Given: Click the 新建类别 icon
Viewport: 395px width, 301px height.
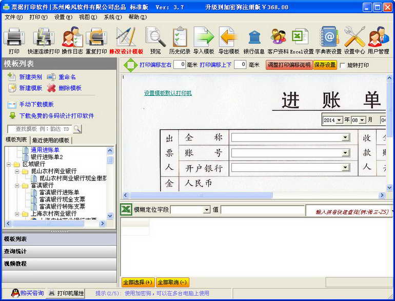Looking at the screenshot, I should coord(12,76).
